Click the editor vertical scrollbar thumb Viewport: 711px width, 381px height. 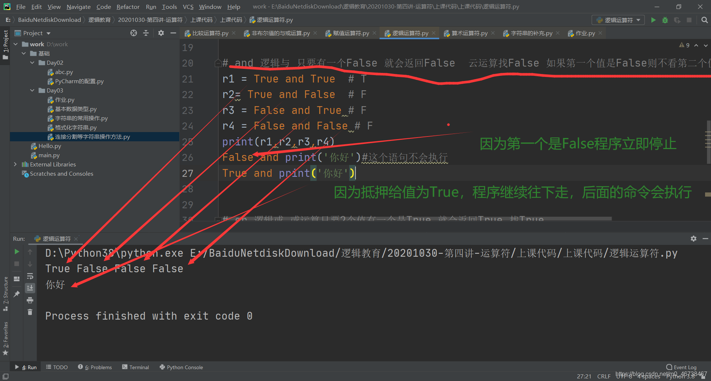708,142
